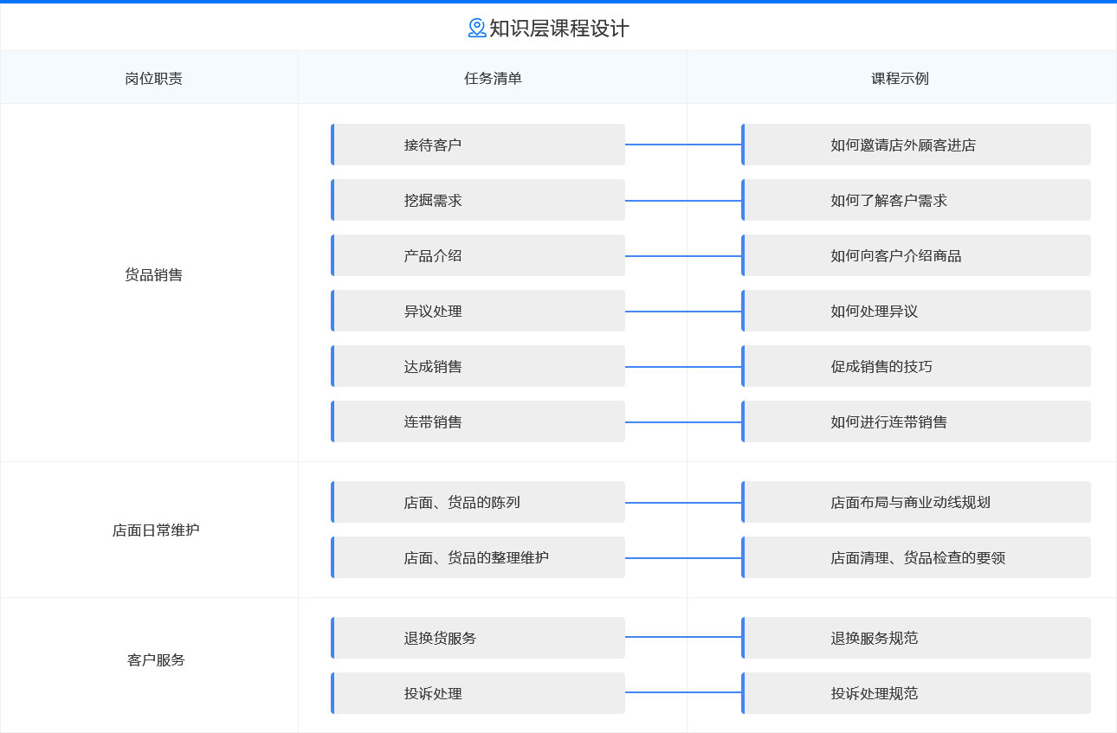Click the 任务清单 column header
This screenshot has height=733, width=1117.
click(493, 78)
